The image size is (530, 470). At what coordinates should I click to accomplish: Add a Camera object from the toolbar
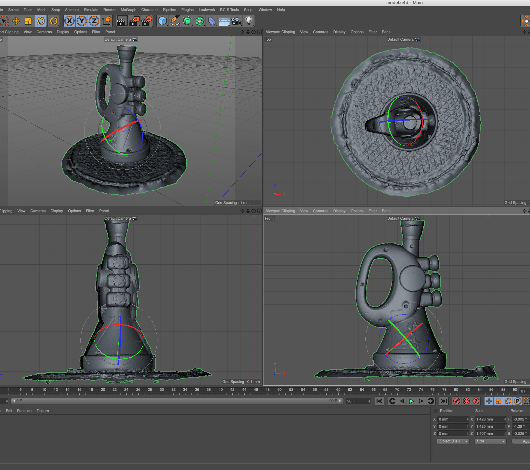236,21
